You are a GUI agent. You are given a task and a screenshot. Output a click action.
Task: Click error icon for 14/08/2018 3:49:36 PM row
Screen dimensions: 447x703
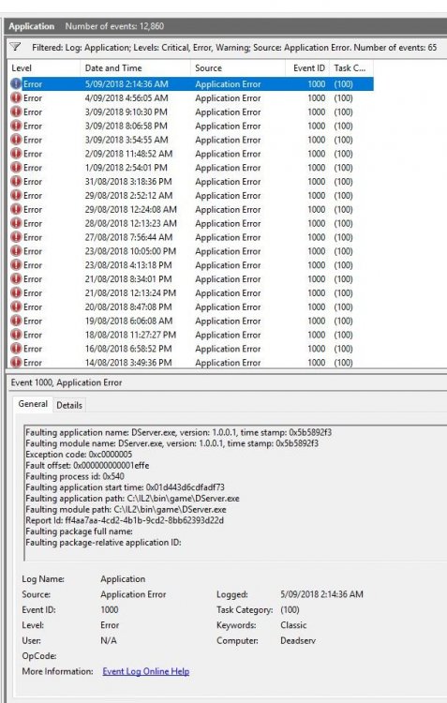click(16, 362)
